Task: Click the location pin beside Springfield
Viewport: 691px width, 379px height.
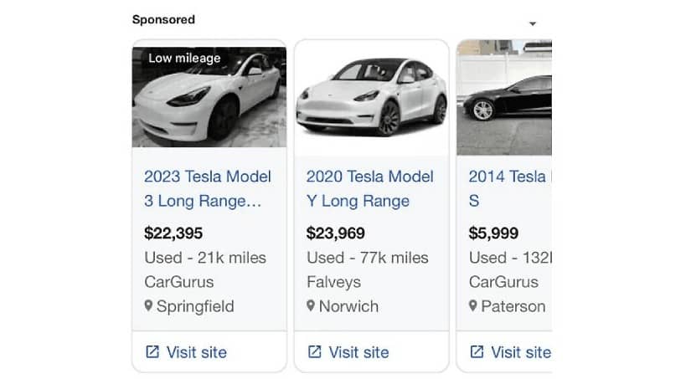Action: [149, 306]
